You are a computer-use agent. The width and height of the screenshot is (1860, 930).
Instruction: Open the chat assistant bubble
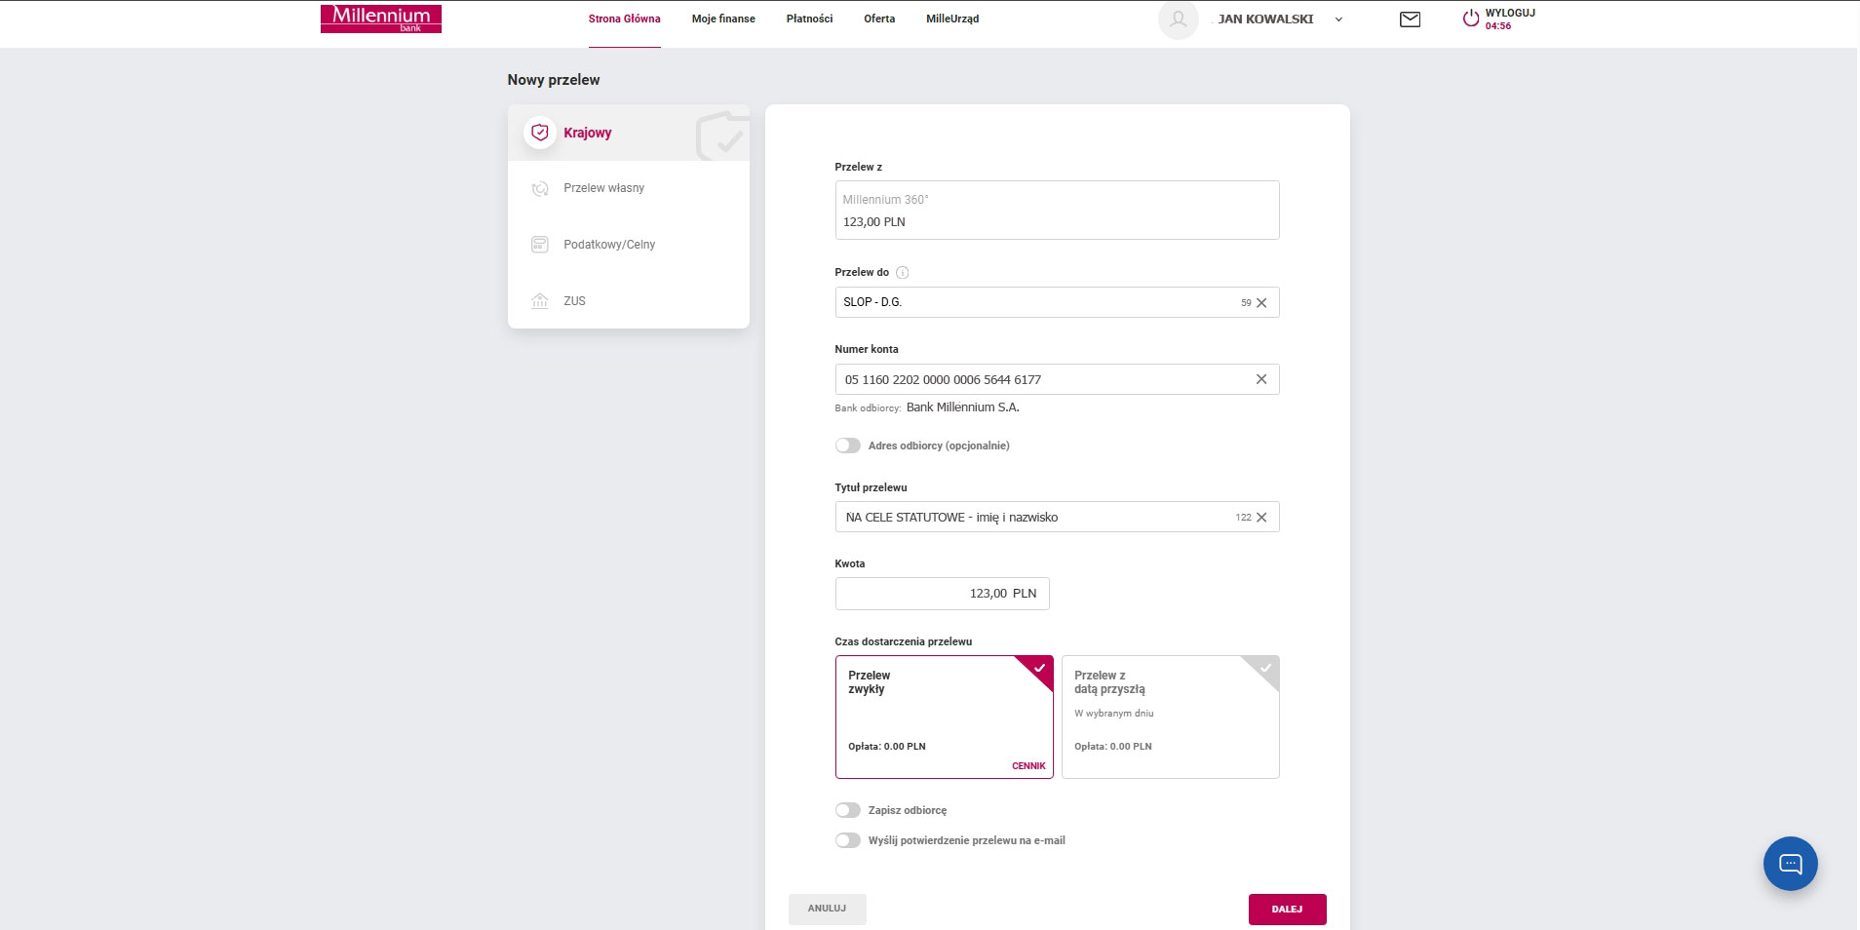pyautogui.click(x=1790, y=864)
